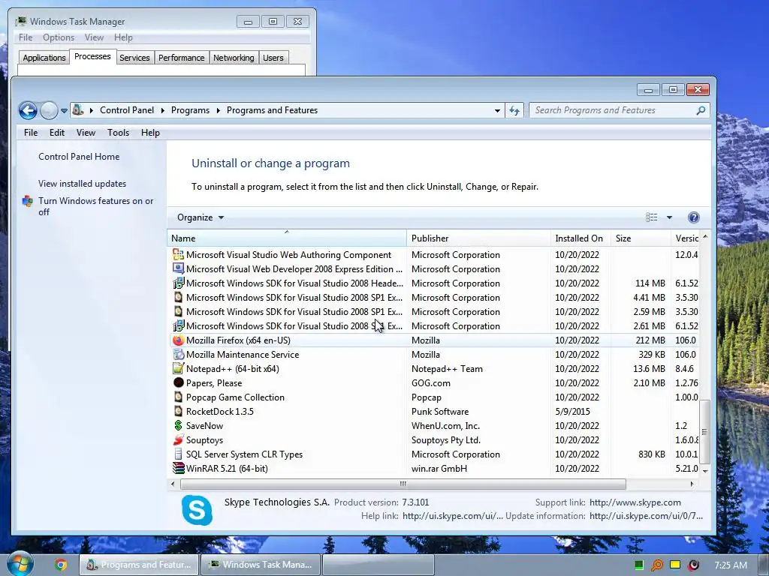Screen dimensions: 769x576
Task: Click the search magnifier icon
Action: coord(701,111)
